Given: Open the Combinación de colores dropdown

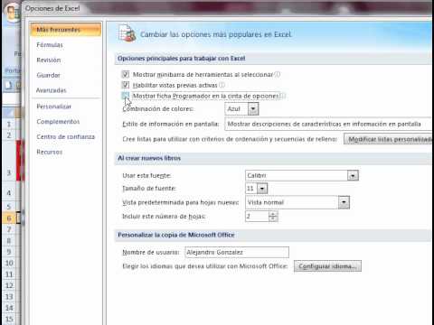Looking at the screenshot, I should click(x=253, y=108).
